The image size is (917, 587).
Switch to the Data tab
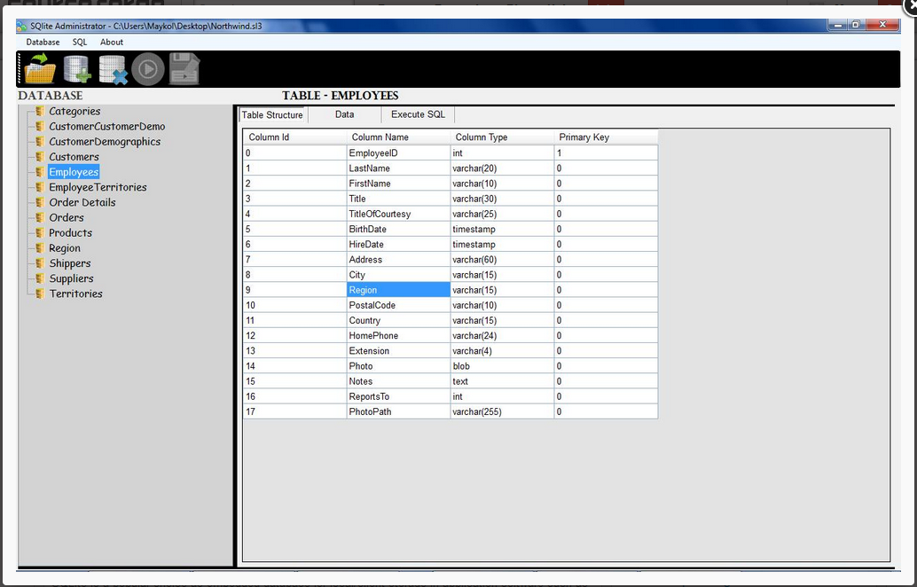344,114
